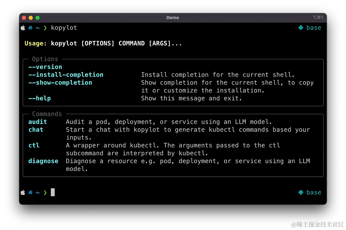The image size is (346, 230).
Task: Click the --install-completion option
Action: click(x=66, y=75)
